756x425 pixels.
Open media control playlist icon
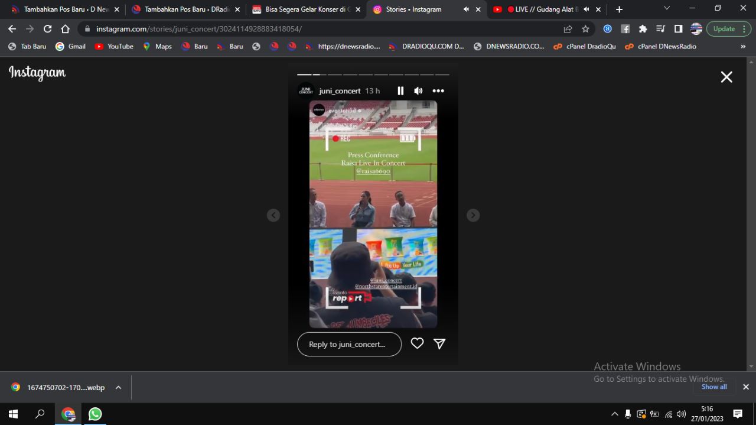coord(661,28)
